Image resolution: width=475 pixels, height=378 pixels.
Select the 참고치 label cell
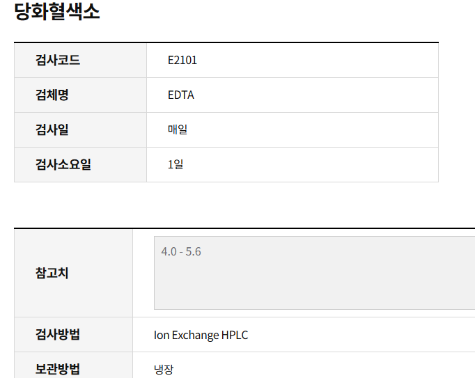tap(73, 273)
